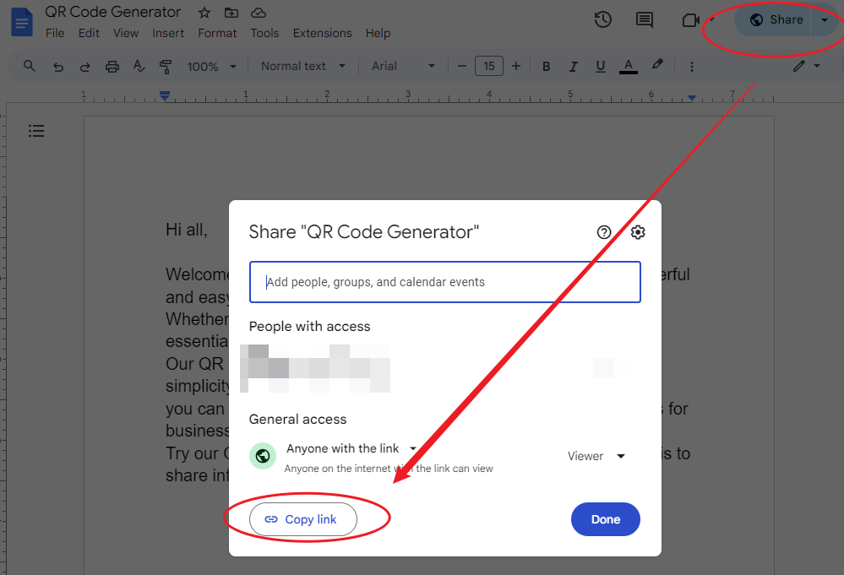Click the 'General access' heading
844x575 pixels.
[297, 420]
